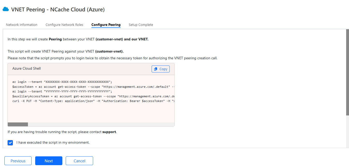349x168 pixels.
Task: Open the Network Information tab
Action: 22,25
